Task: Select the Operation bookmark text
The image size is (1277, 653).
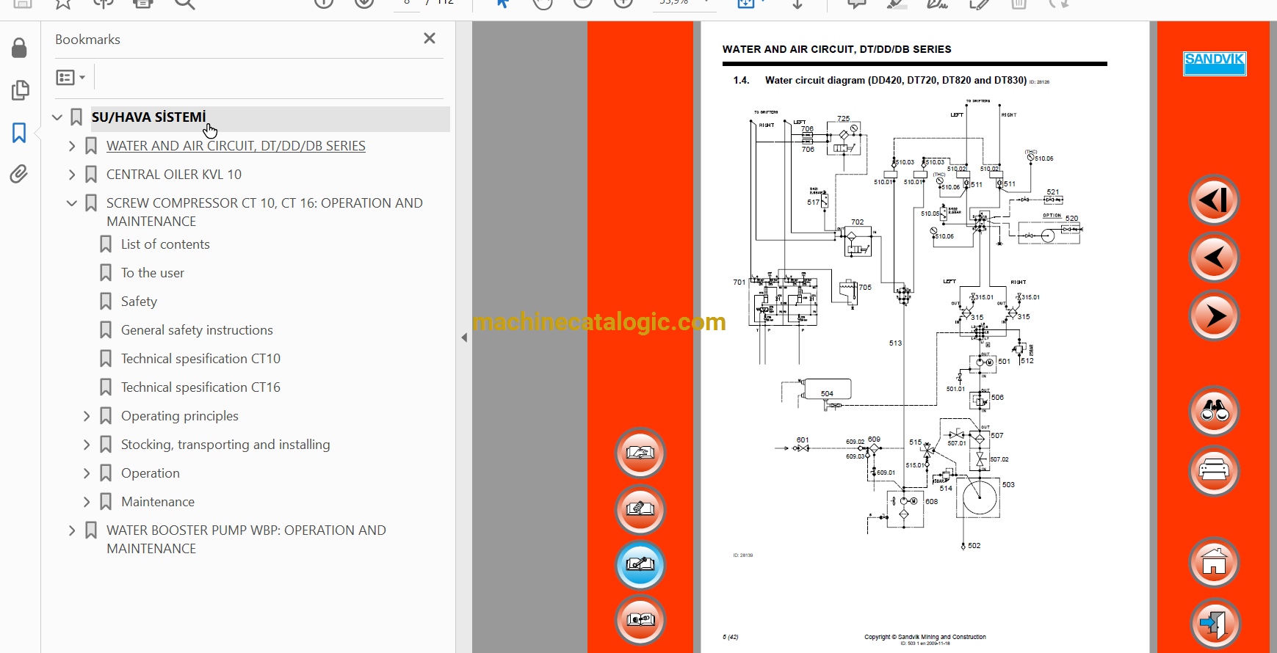Action: (x=151, y=473)
